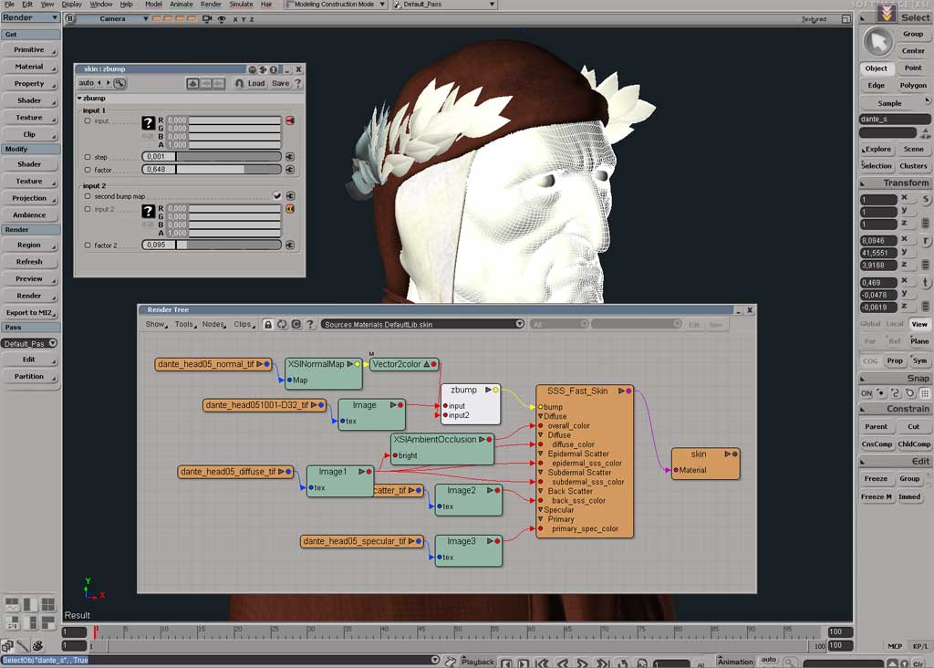Click the Export to MI2 button
The width and height of the screenshot is (934, 668).
(30, 312)
